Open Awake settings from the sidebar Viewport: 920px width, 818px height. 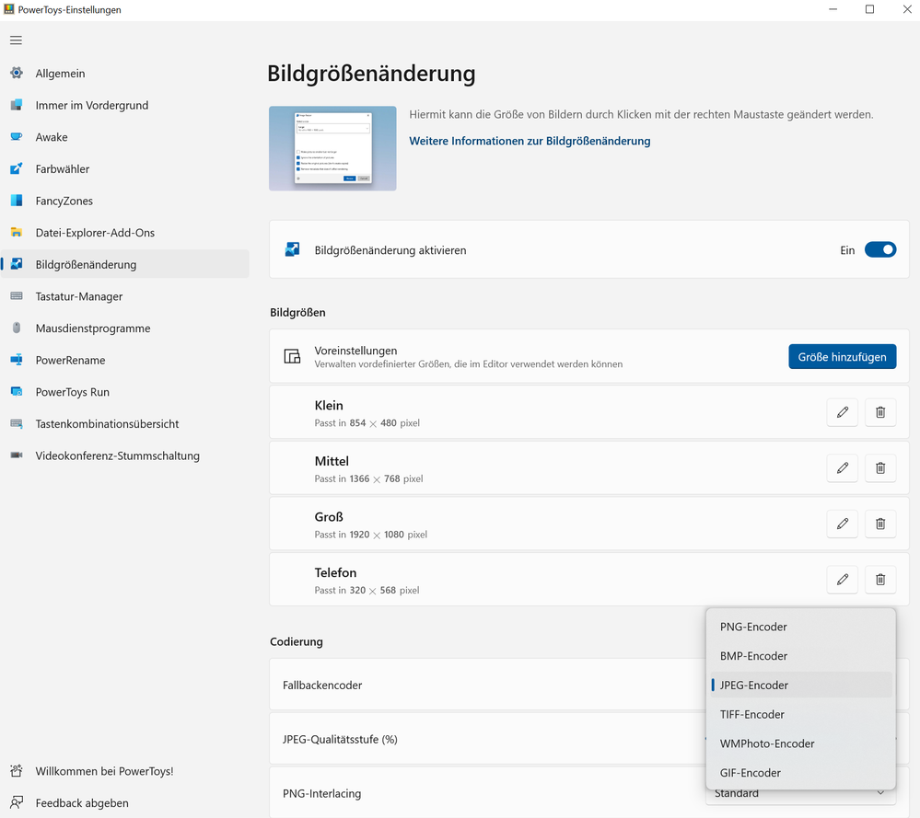pyautogui.click(x=17, y=136)
